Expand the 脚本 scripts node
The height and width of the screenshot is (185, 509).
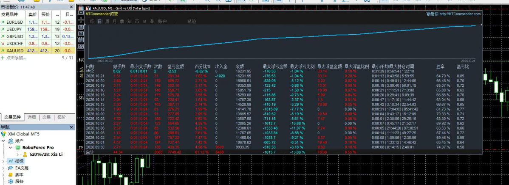tap(3, 175)
